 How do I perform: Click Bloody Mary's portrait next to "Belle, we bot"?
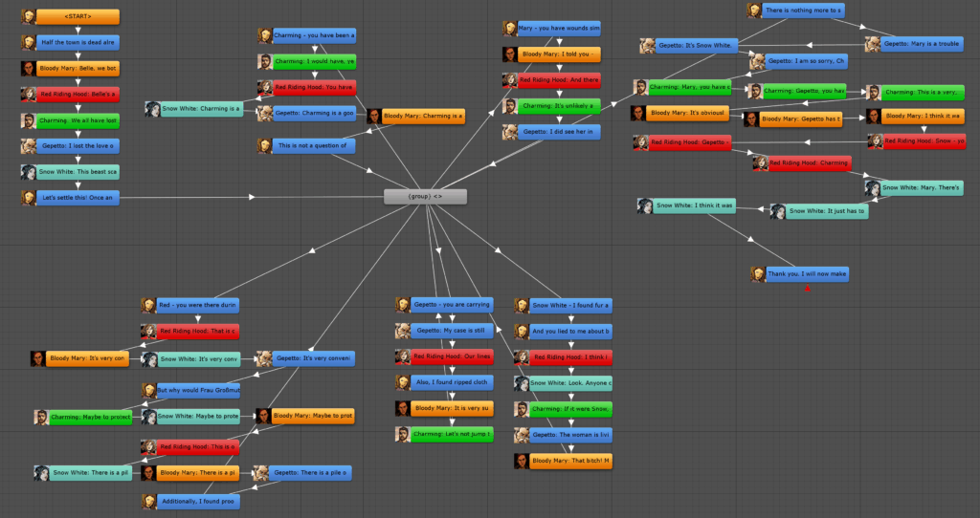(x=29, y=69)
